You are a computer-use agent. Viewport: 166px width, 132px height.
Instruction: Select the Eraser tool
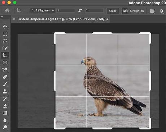[x=5, y=106]
